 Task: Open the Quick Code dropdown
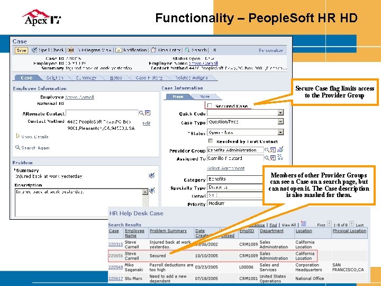[280, 113]
